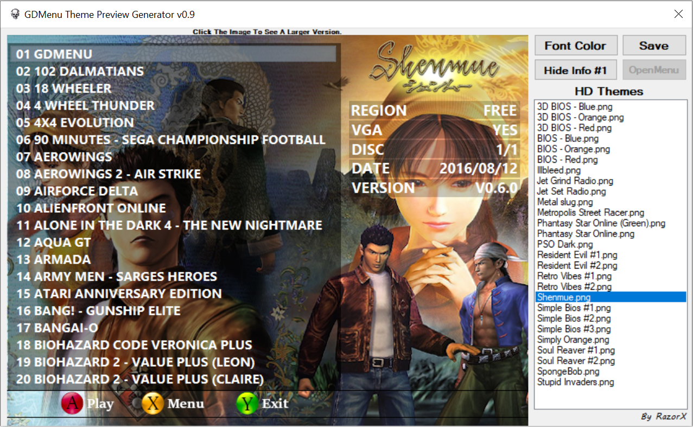Click the 02 102 DALMATIANS entry

click(x=80, y=71)
